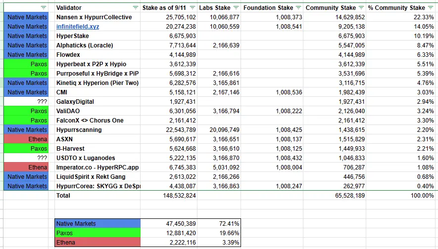The height and width of the screenshot is (249, 438).
Task: Select the Native Markets tag beside CMI
Action: pos(26,92)
